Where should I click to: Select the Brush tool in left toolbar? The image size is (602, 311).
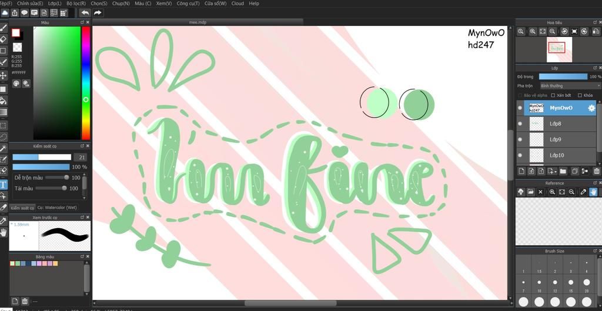click(x=3, y=28)
